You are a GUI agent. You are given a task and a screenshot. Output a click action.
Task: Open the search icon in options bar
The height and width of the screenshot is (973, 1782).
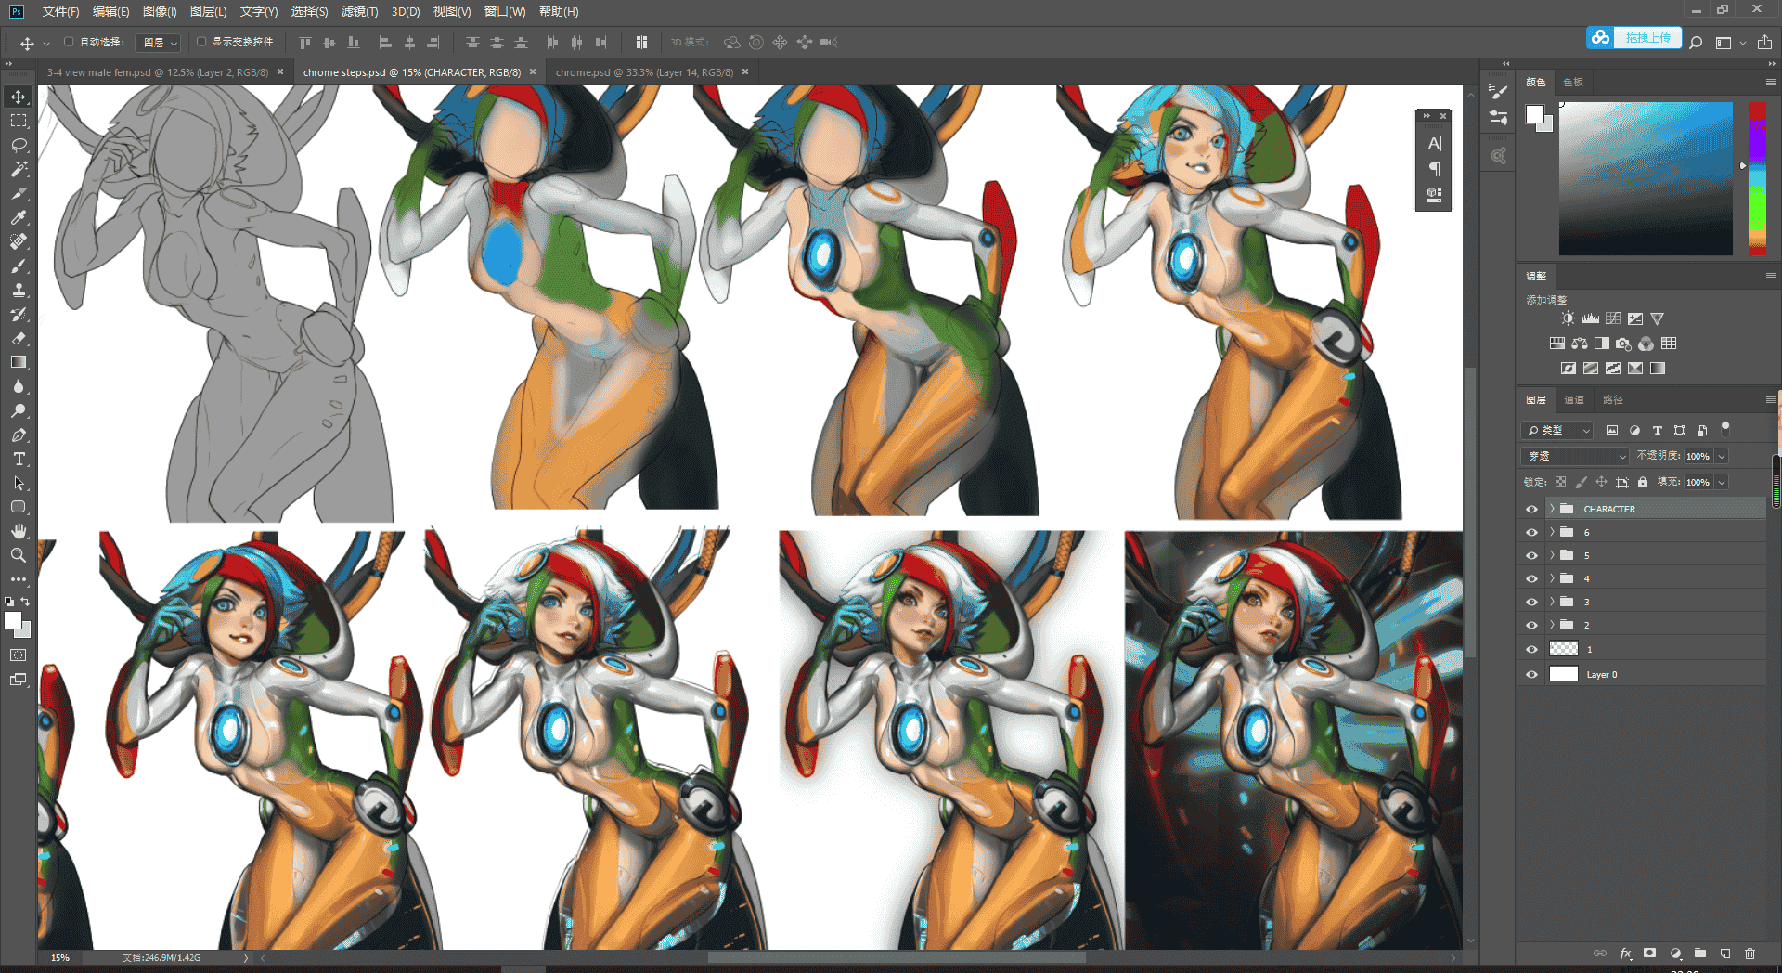[1696, 43]
